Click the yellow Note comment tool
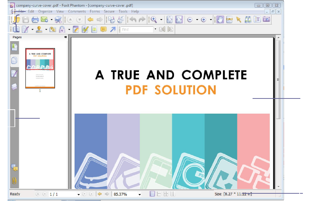313x202 pixels. 103,30
